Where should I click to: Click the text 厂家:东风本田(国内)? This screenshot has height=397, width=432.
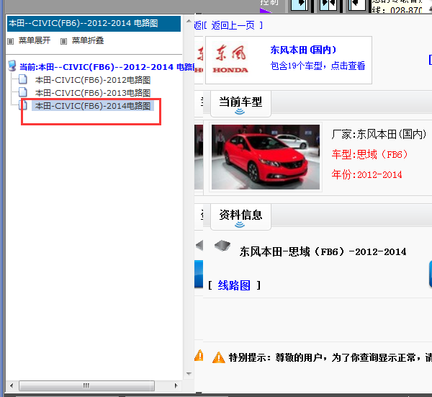(x=379, y=134)
